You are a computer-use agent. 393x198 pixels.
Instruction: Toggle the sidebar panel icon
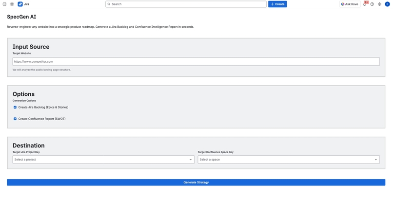click(4, 4)
